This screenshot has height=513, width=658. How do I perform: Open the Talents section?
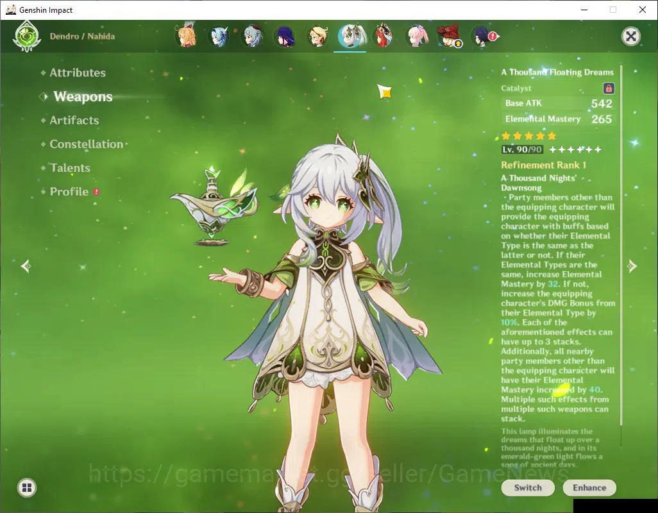[x=70, y=168]
